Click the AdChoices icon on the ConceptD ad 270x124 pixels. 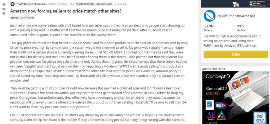pyautogui.click(x=266, y=73)
